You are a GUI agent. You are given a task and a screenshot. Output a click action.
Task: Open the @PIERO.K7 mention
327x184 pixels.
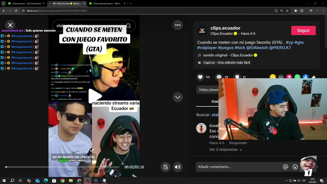280,48
